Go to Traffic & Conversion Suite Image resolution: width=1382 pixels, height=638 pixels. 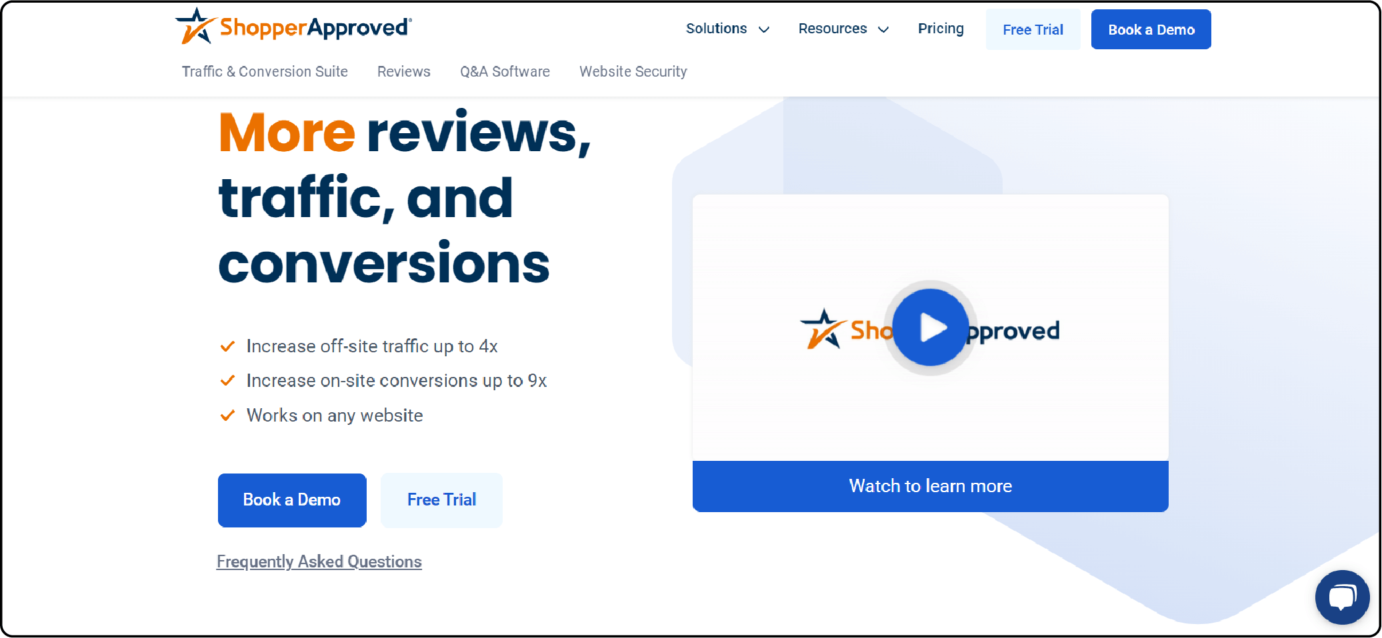pos(265,71)
